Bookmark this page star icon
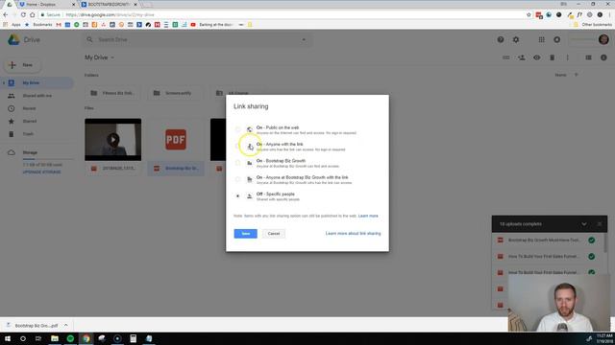 tap(529, 15)
